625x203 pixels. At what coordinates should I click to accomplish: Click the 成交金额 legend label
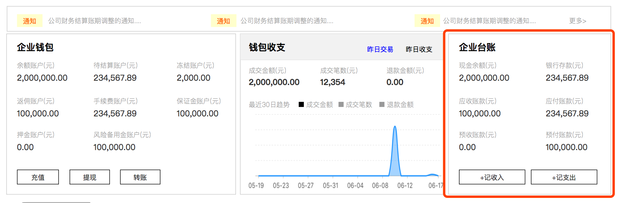[320, 105]
